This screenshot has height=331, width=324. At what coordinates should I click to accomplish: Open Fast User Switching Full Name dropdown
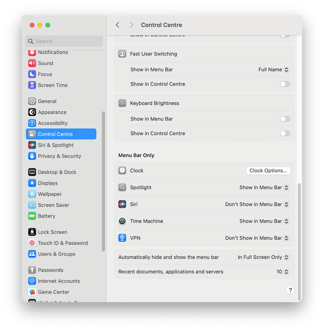pos(273,70)
